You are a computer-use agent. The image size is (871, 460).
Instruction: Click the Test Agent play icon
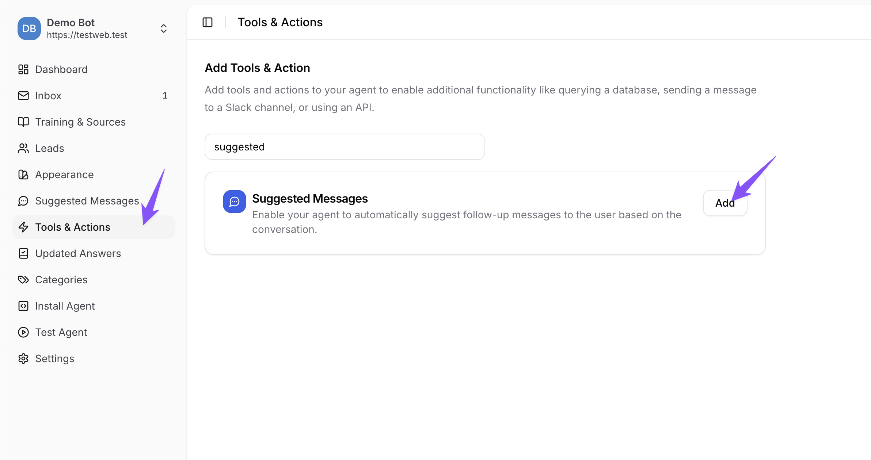click(x=23, y=332)
